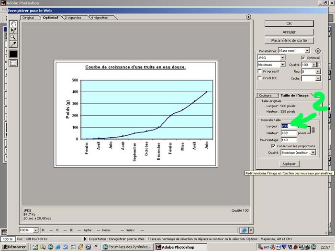Toggle slices visibility button
The image size is (335, 251).
[x=13, y=63]
